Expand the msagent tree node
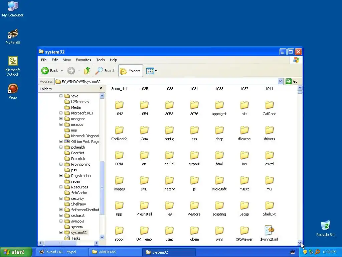Image resolution: width=342 pixels, height=257 pixels. click(61, 119)
